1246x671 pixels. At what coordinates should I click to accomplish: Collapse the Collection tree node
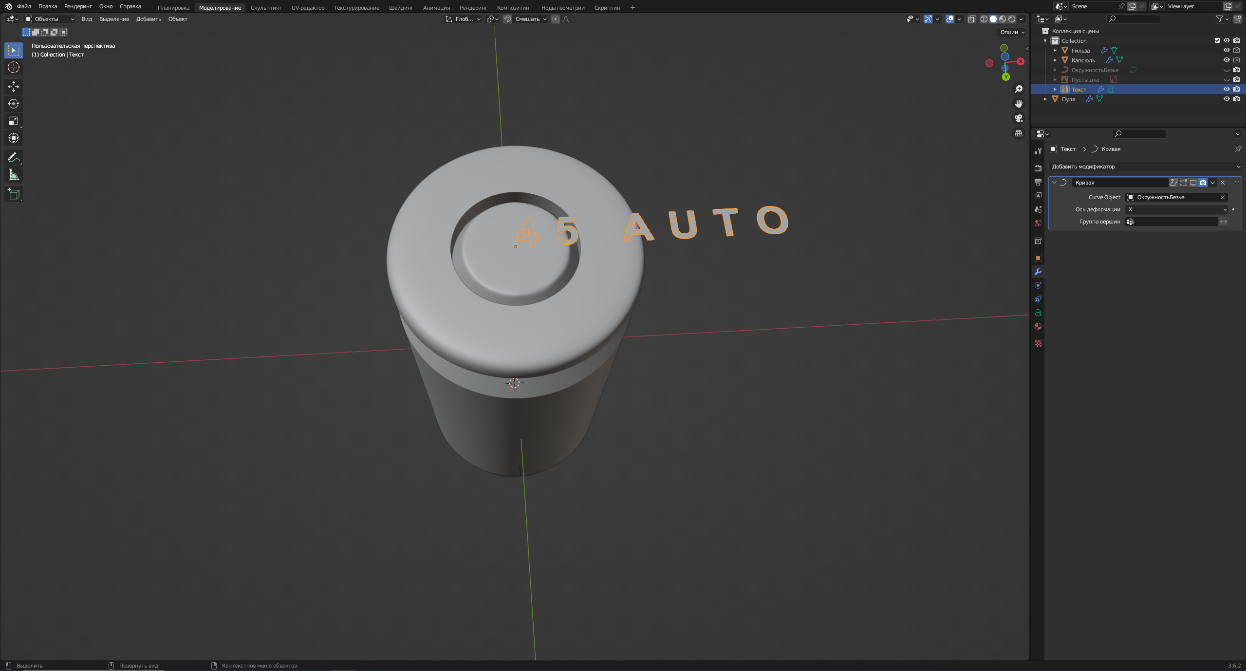coord(1045,40)
